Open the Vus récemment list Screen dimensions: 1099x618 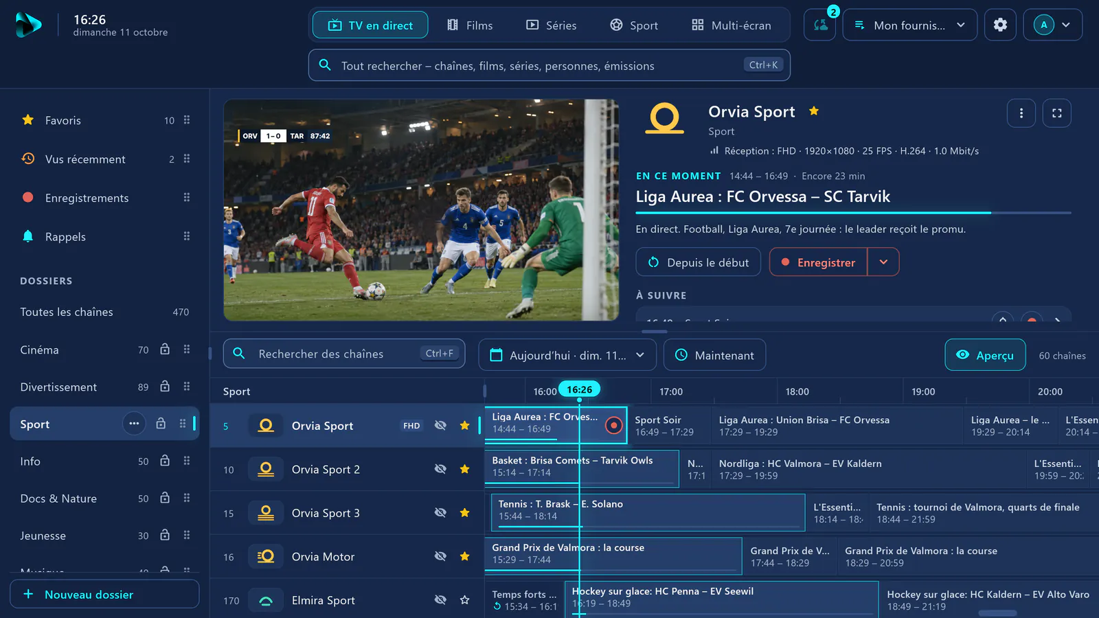[103, 159]
